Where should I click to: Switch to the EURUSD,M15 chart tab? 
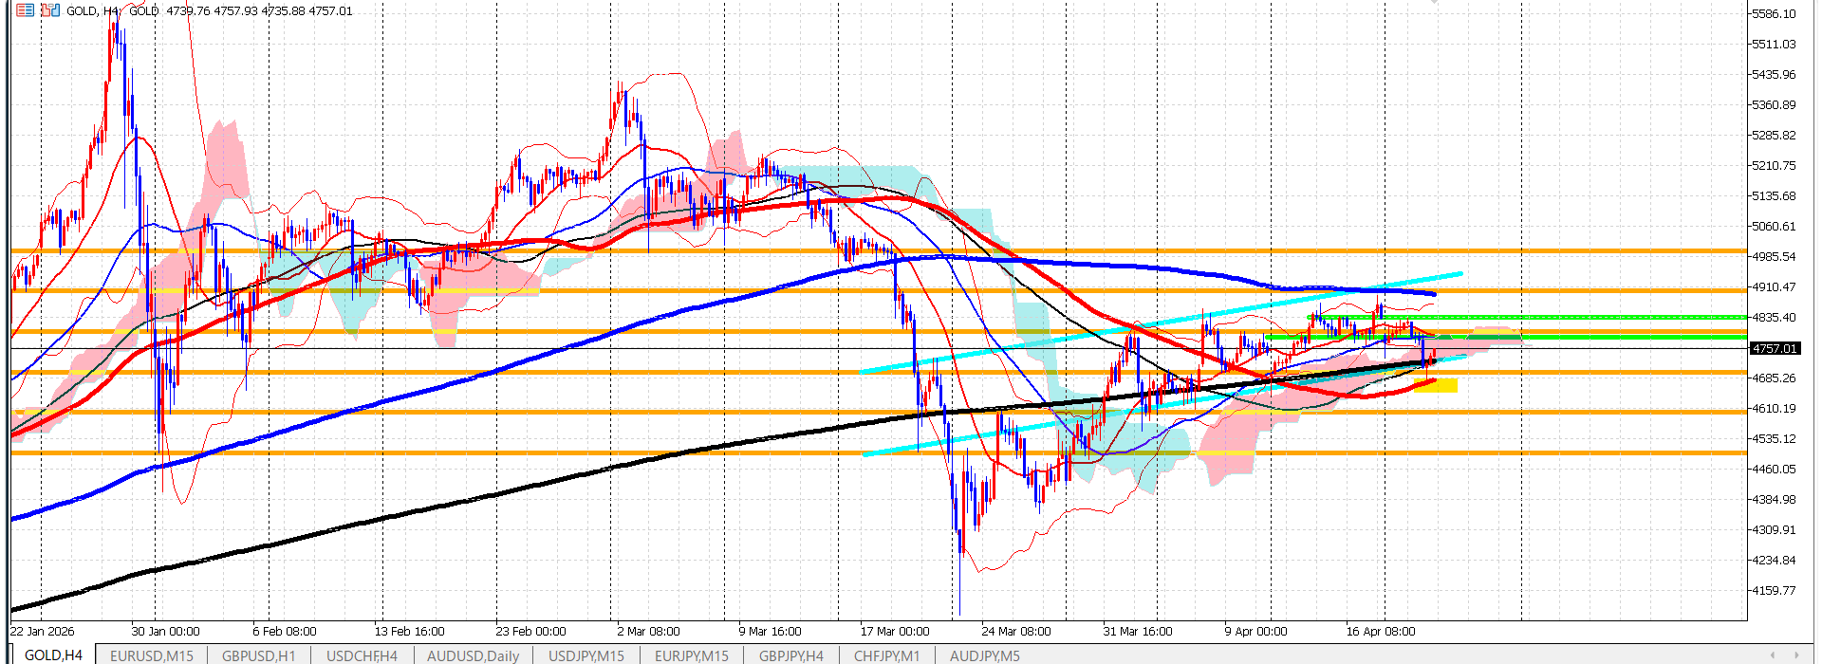coord(152,655)
